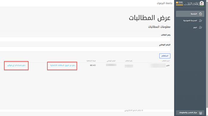Click the دفع عن طريق البطاقات الائتمانية link

[x=63, y=65]
